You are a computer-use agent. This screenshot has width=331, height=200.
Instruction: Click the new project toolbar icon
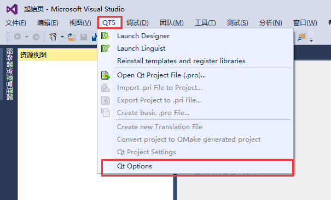click(x=53, y=37)
